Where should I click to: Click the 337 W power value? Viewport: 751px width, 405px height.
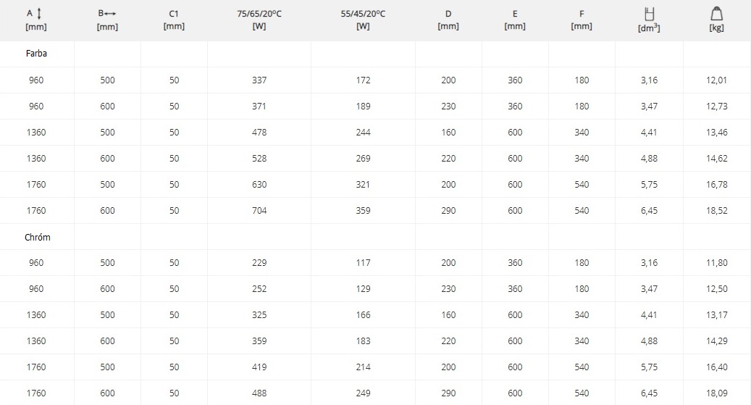(x=259, y=80)
